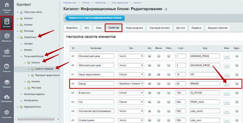Click edit button for MINIMUM_PRICE property
This screenshot has width=243, height=123.
tap(226, 56)
